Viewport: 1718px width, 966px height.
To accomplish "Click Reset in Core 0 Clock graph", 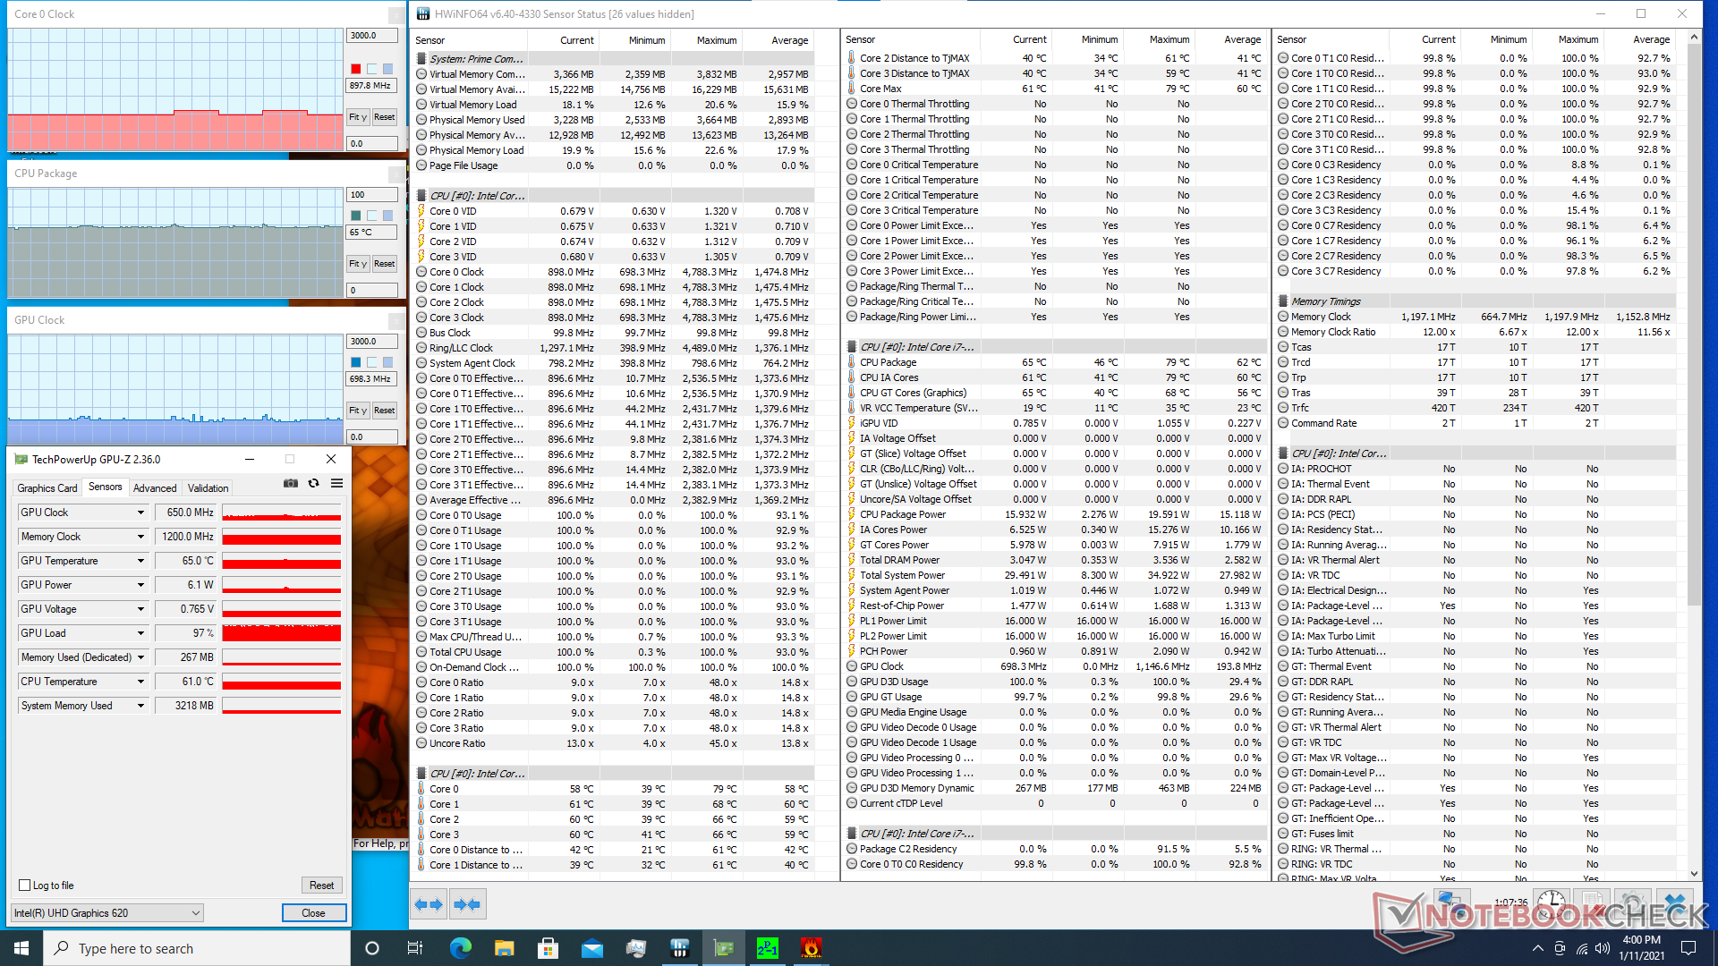I will pos(385,117).
